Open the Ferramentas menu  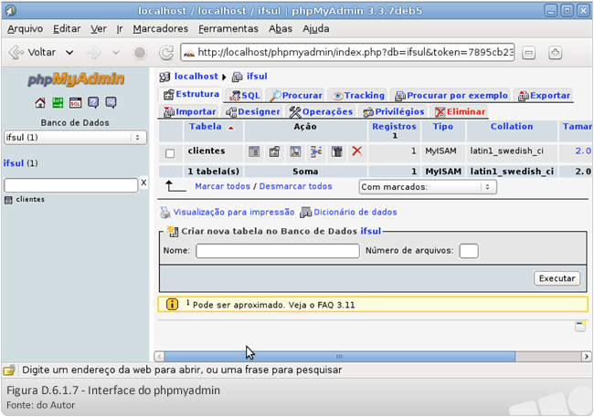point(228,29)
